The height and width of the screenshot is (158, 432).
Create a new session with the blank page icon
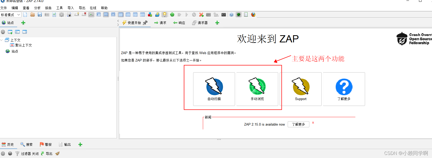click(x=25, y=15)
